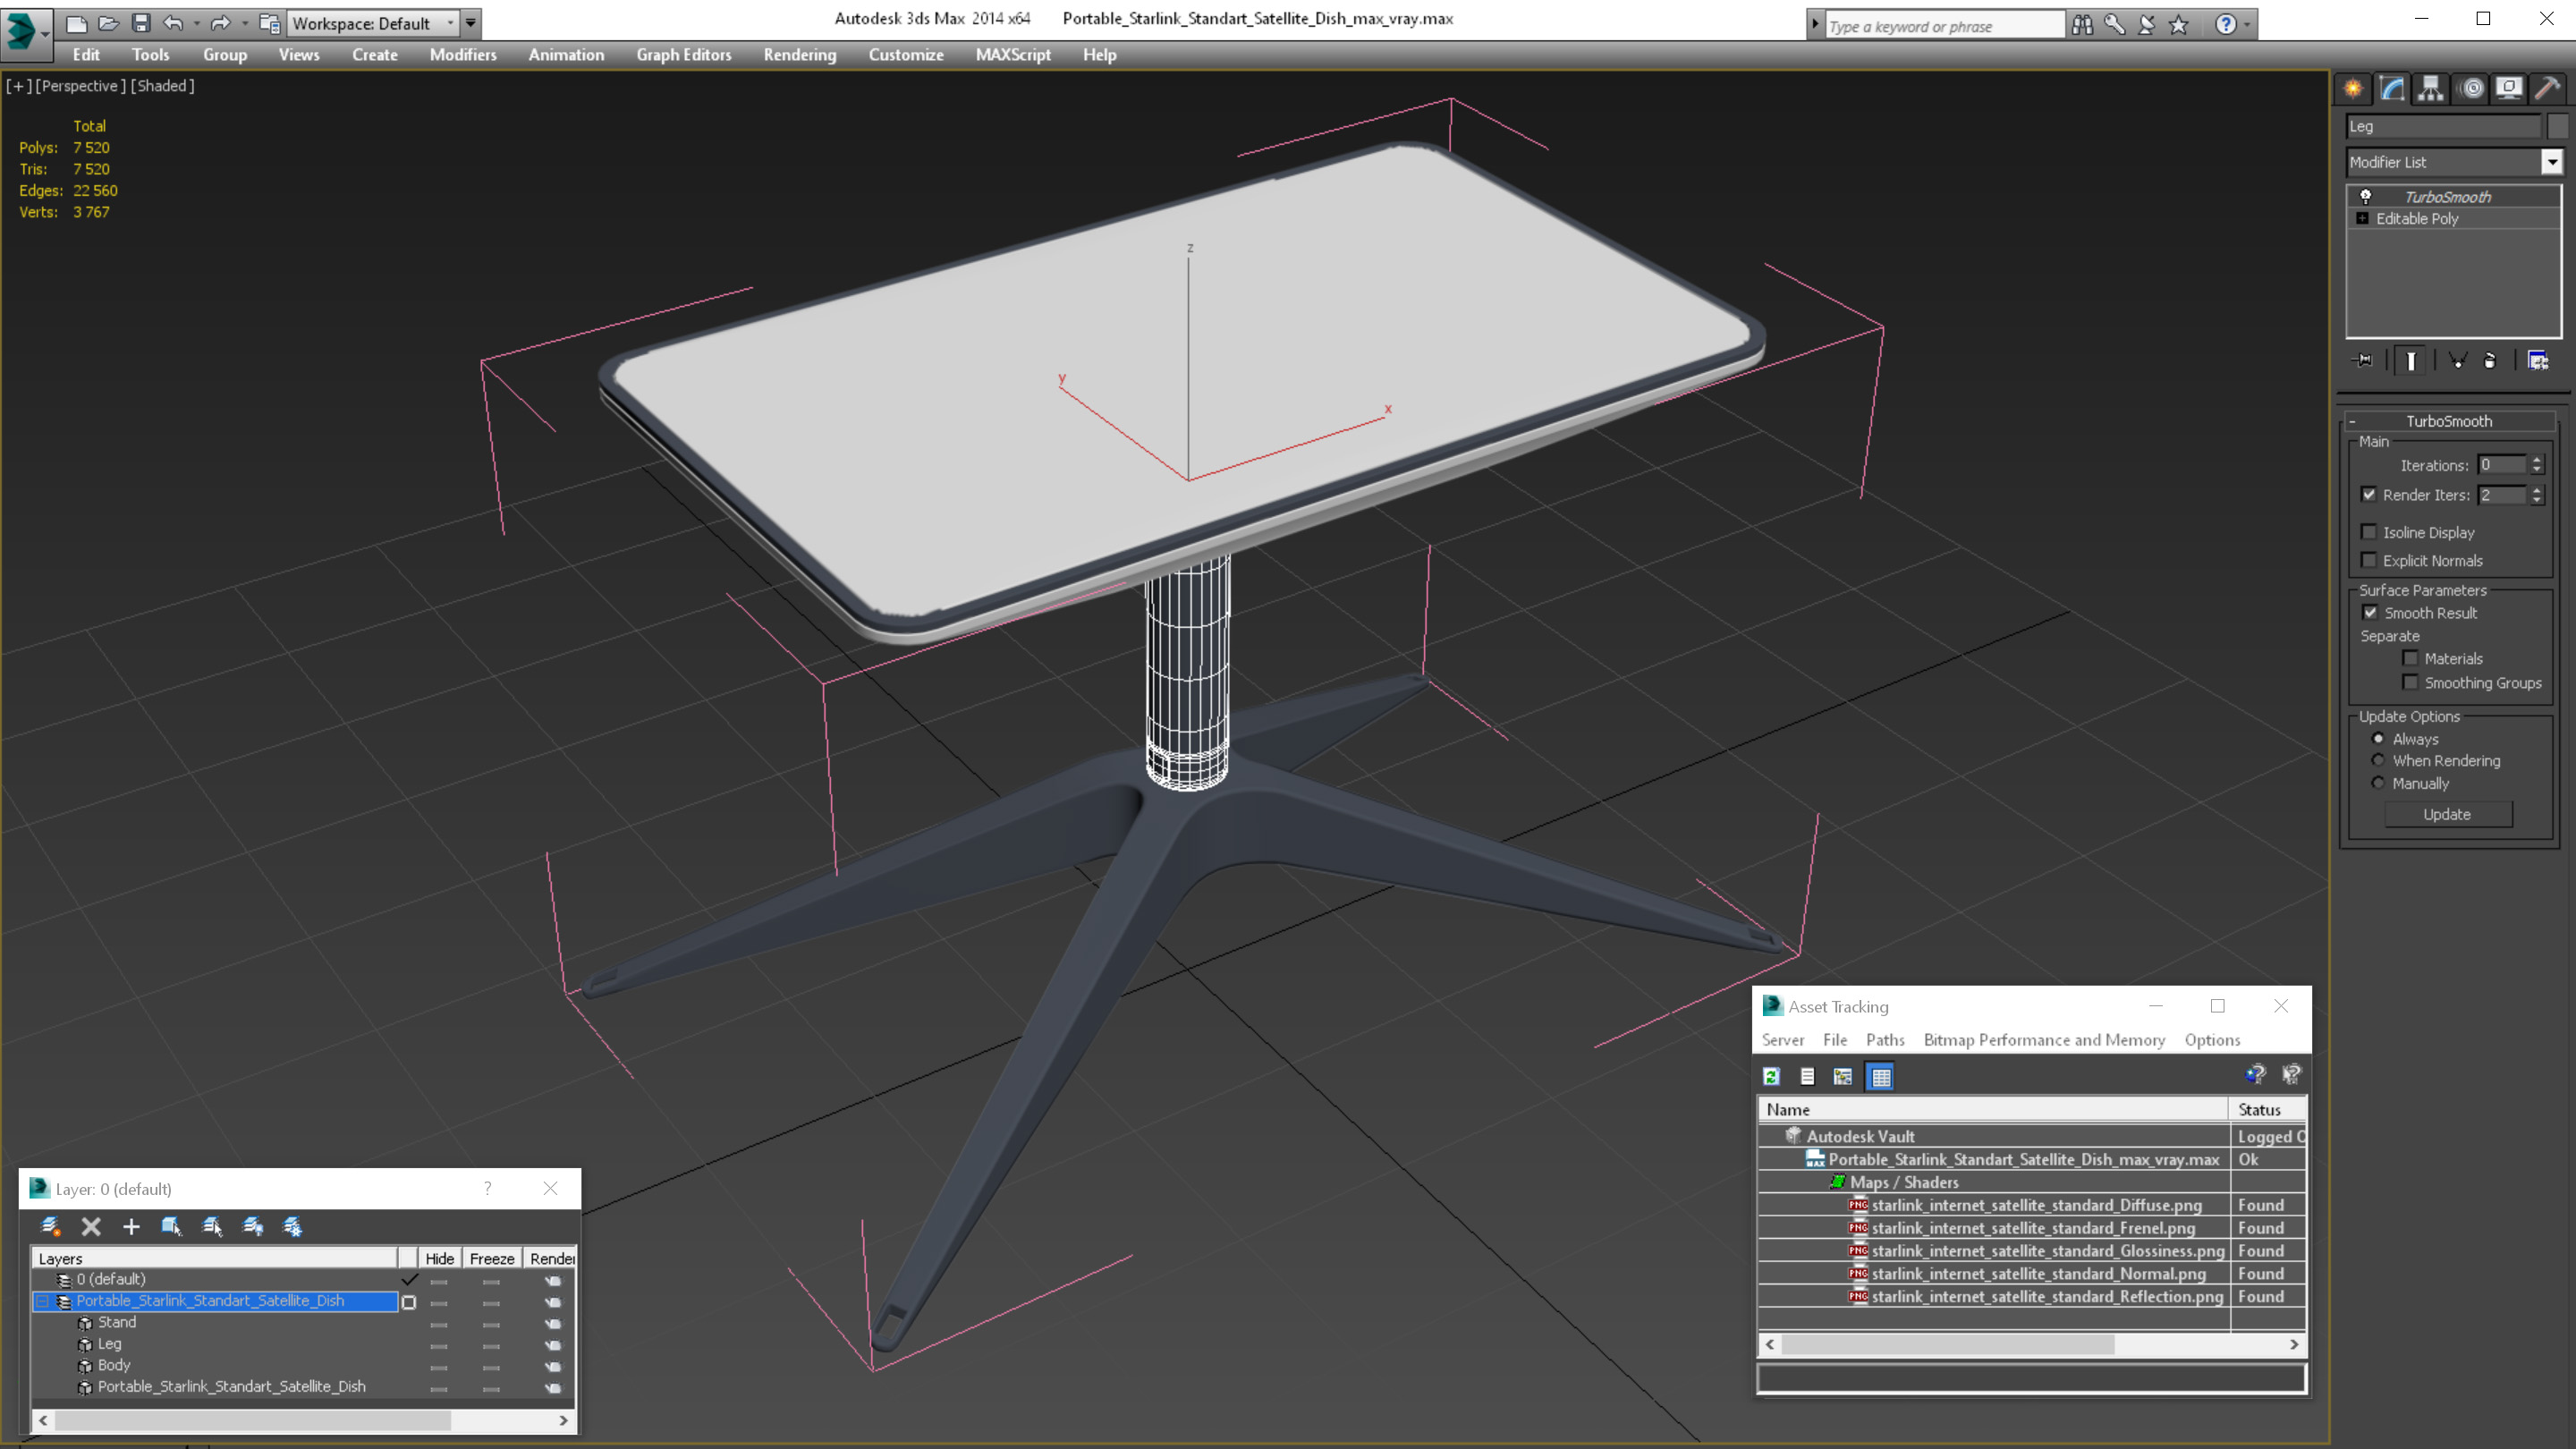Collapse Portable_Starlink_Standart_Satellite_Dish layer tree
The height and width of the screenshot is (1449, 2576).
point(42,1301)
